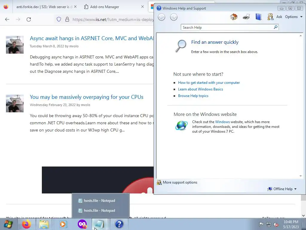This screenshot has width=306, height=230.
Task: Open massively overpaying for CPUs article
Action: (x=87, y=97)
